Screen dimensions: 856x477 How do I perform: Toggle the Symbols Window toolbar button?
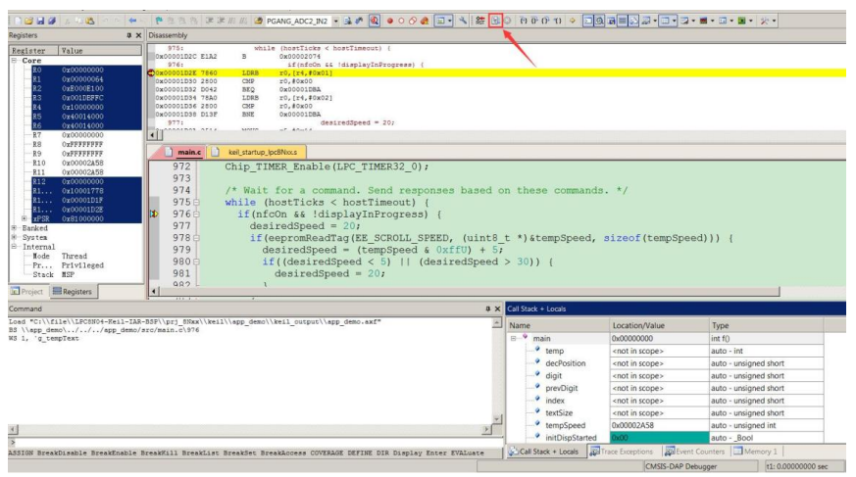pyautogui.click(x=611, y=21)
